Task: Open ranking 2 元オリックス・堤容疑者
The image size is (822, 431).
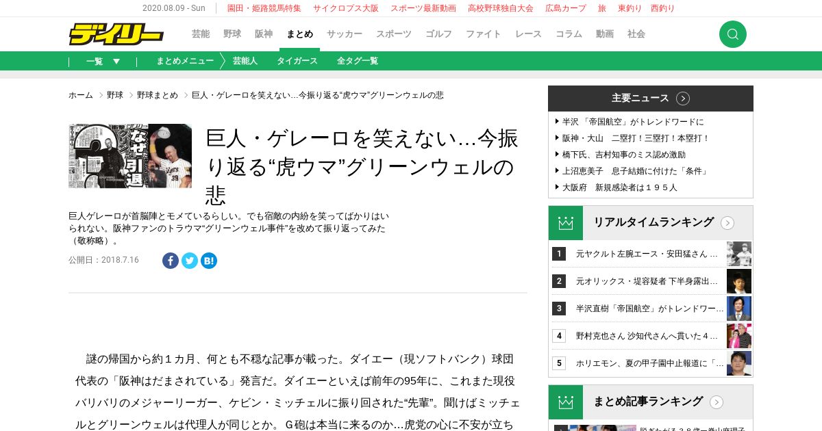Action: tap(647, 281)
